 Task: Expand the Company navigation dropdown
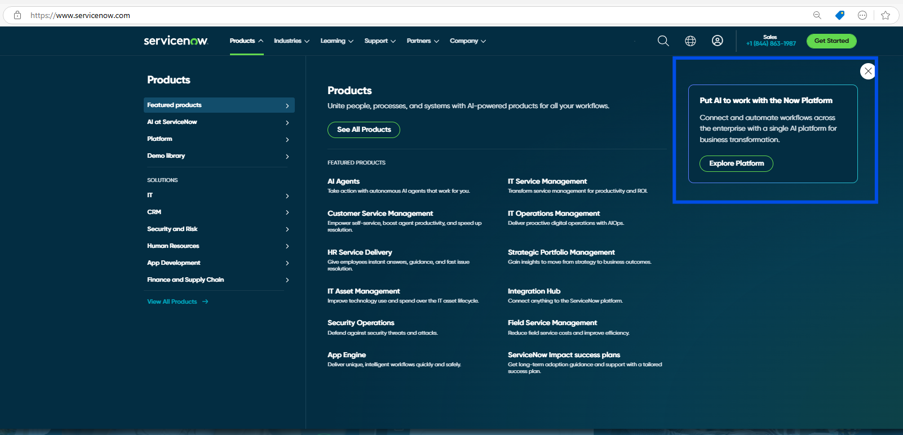(x=467, y=41)
